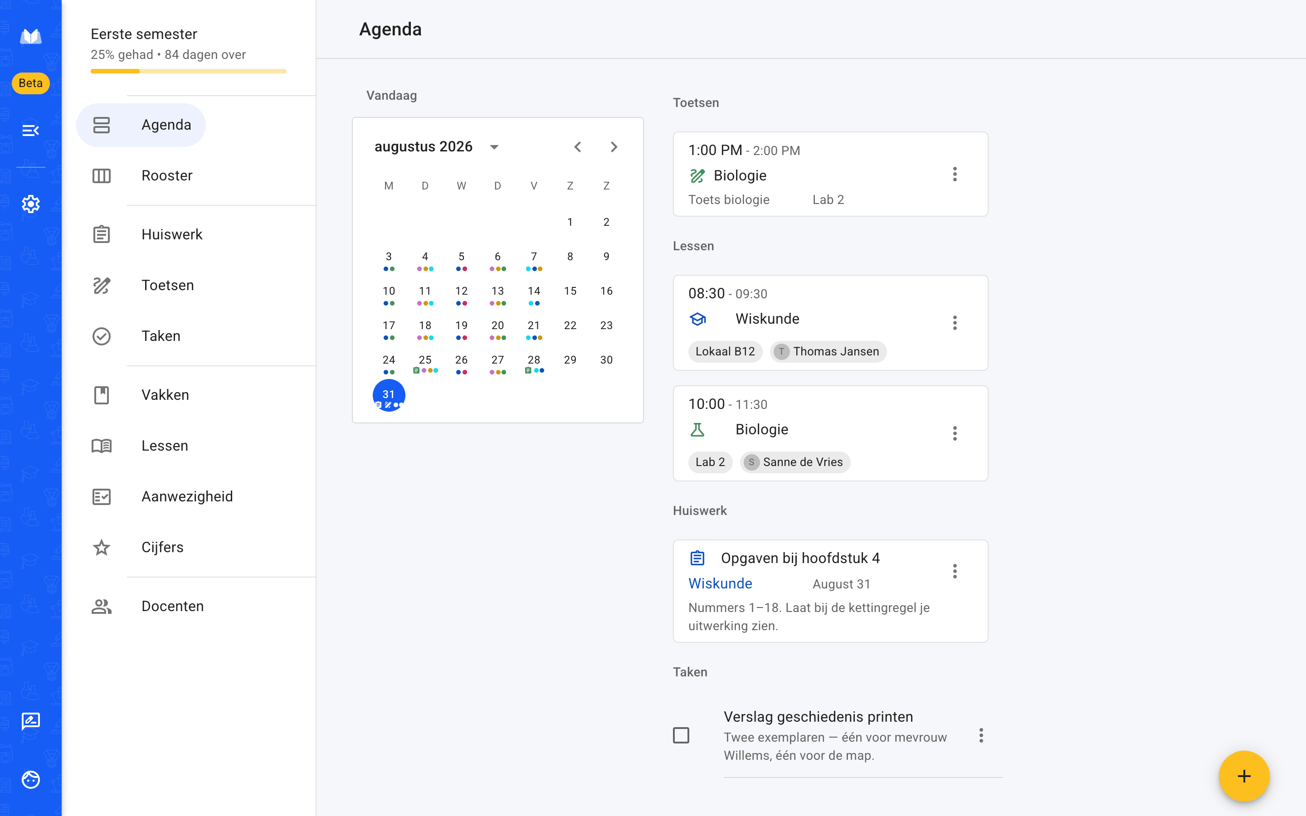The height and width of the screenshot is (816, 1306).
Task: Click the Taken checkmark circle icon
Action: pyautogui.click(x=102, y=335)
